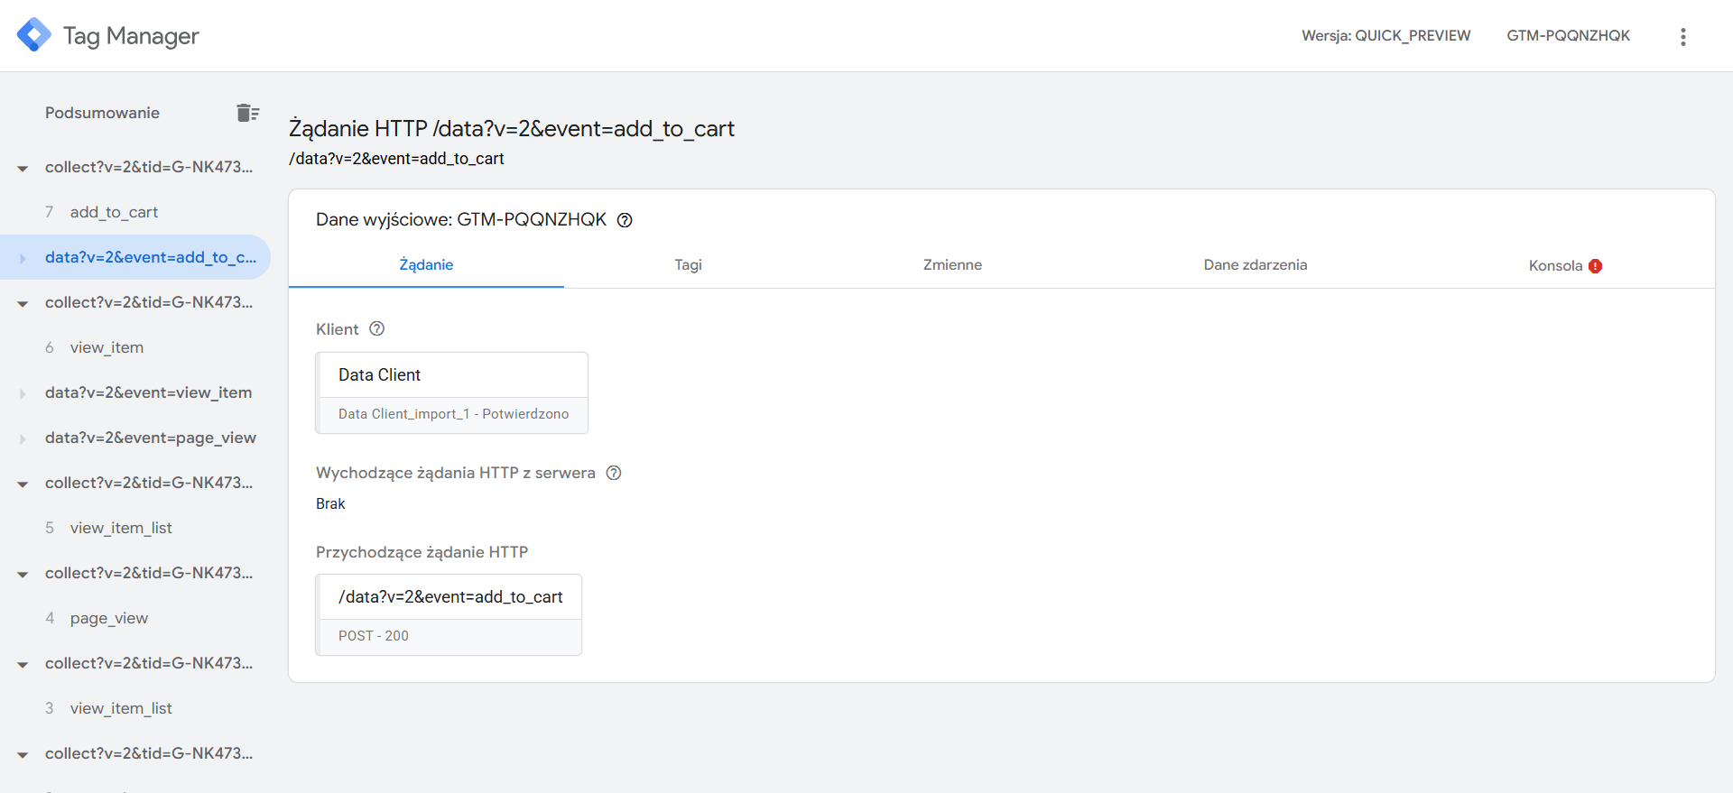Select the data?v=2&event=view_item request

pyautogui.click(x=148, y=392)
